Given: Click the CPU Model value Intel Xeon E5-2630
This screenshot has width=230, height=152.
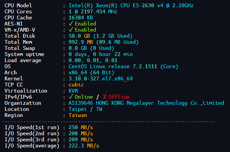Looking at the screenshot, I should [x=131, y=6].
